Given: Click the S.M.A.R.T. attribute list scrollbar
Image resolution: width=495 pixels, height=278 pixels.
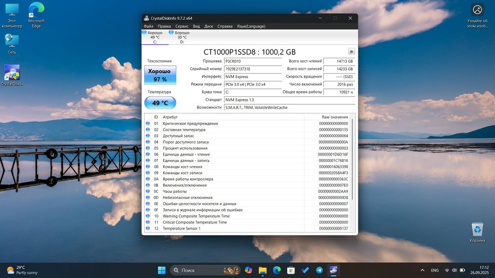Looking at the screenshot, I should (x=352, y=158).
